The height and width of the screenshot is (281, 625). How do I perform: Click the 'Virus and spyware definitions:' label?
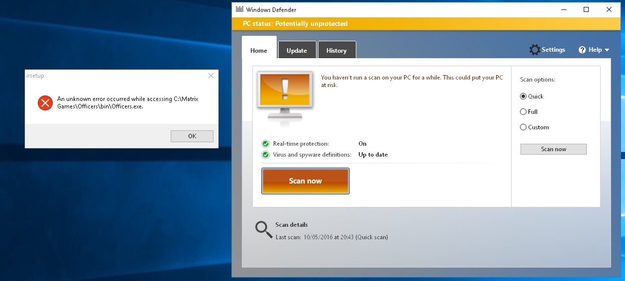coord(312,155)
